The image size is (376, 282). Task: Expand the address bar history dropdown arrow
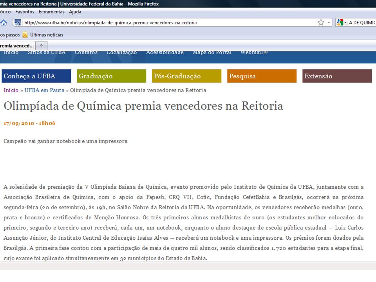click(329, 23)
